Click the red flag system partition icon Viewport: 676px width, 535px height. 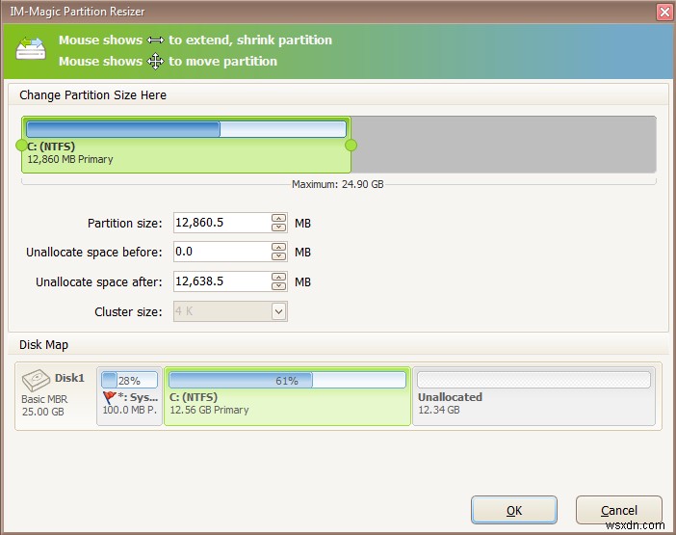pos(109,397)
